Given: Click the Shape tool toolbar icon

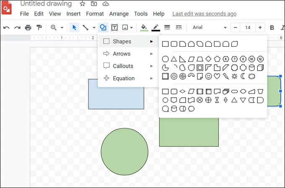Looking at the screenshot, I should pyautogui.click(x=103, y=28).
